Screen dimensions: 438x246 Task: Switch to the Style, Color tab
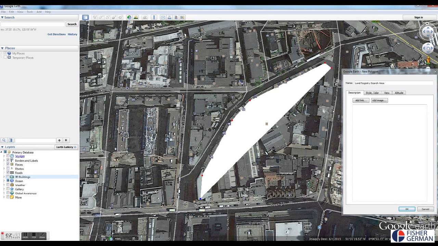point(372,93)
